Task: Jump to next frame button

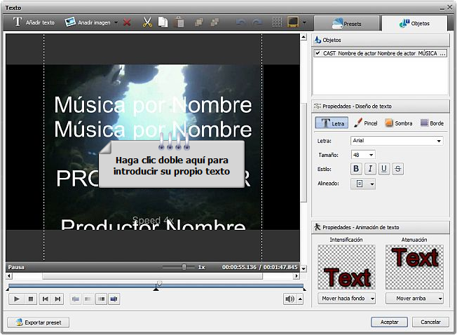Action: 58,299
